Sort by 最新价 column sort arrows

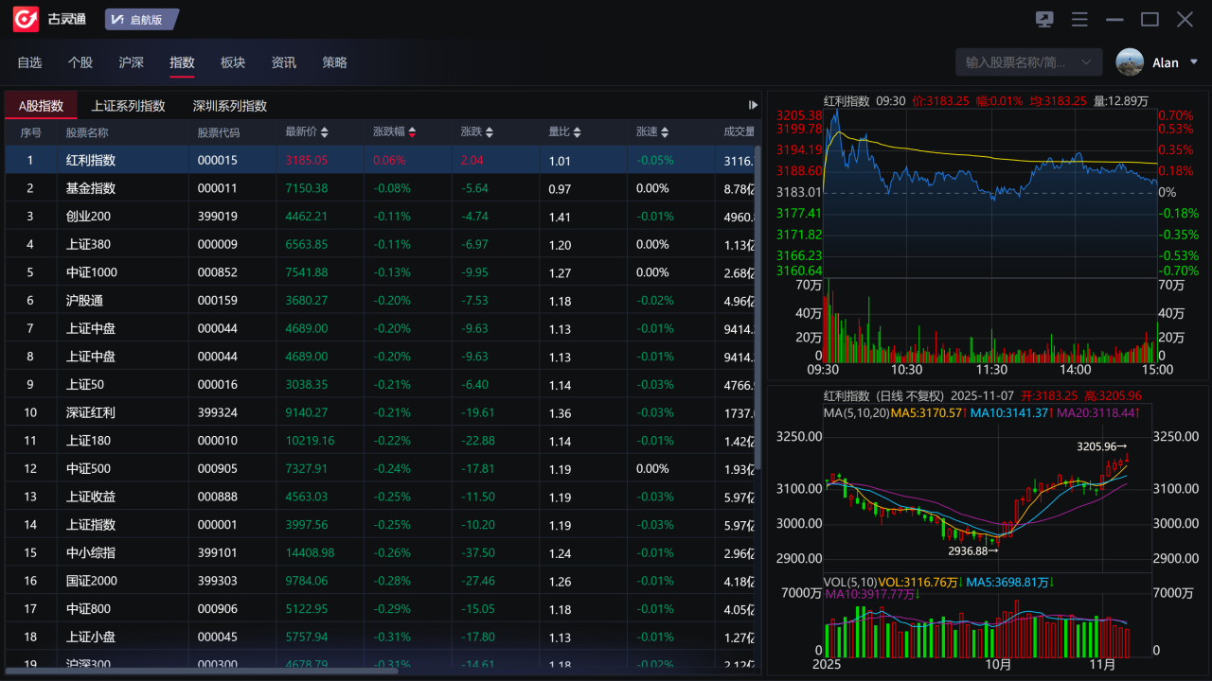324,132
